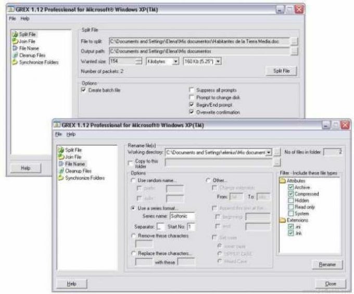
Task: Browse for output path button
Action: click(x=294, y=52)
